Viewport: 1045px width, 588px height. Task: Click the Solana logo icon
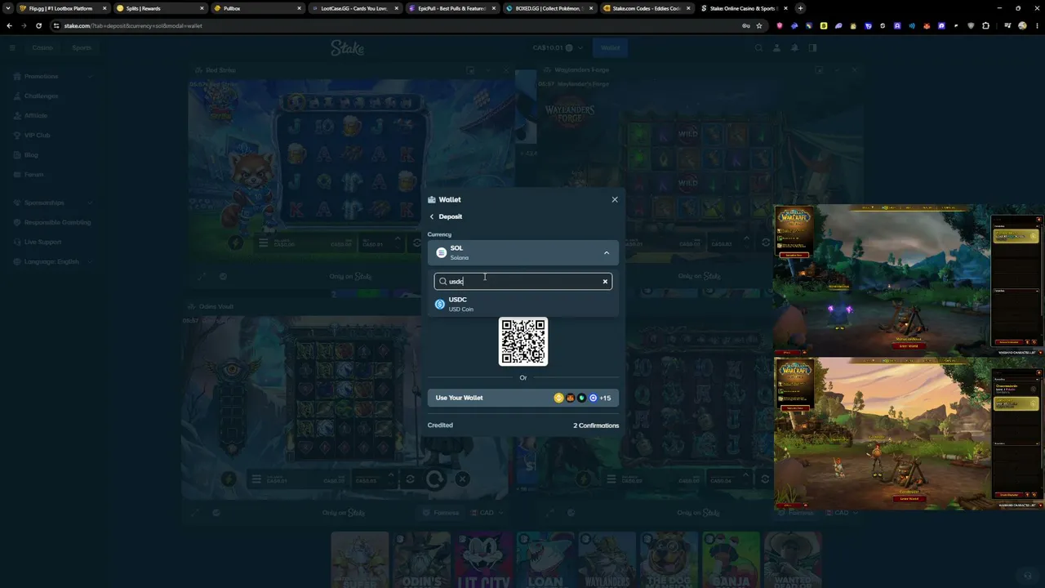[x=441, y=252]
